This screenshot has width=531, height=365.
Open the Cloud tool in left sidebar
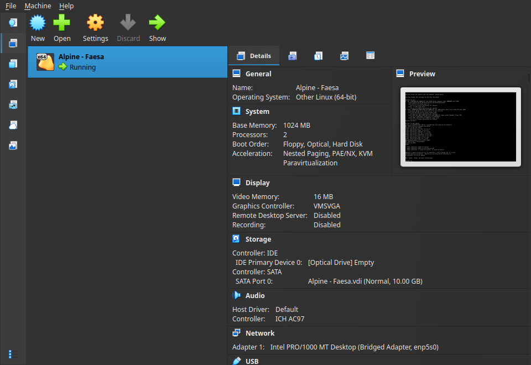tap(13, 125)
